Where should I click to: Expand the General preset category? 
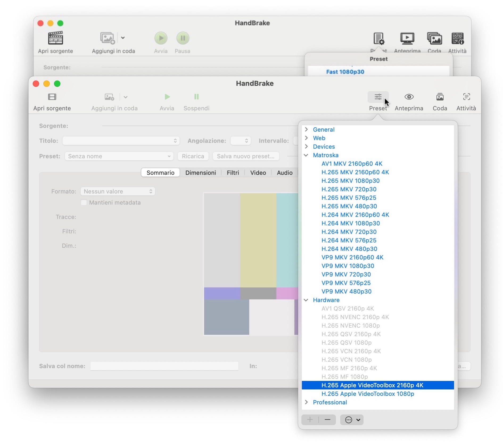(306, 130)
